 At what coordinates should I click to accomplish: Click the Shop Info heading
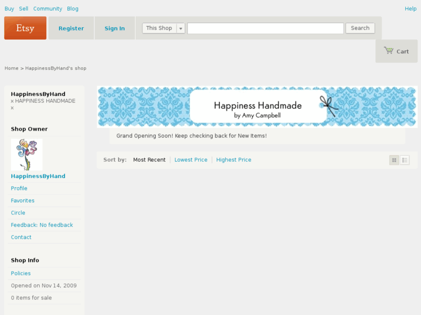coord(25,260)
